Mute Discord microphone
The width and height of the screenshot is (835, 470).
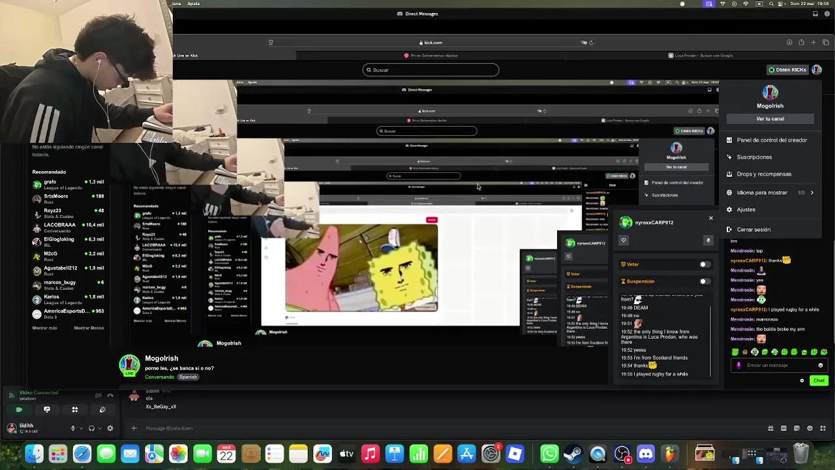tap(73, 428)
